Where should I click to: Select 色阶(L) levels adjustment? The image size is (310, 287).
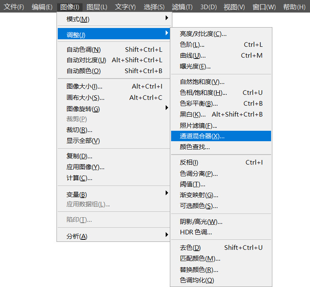click(x=221, y=45)
